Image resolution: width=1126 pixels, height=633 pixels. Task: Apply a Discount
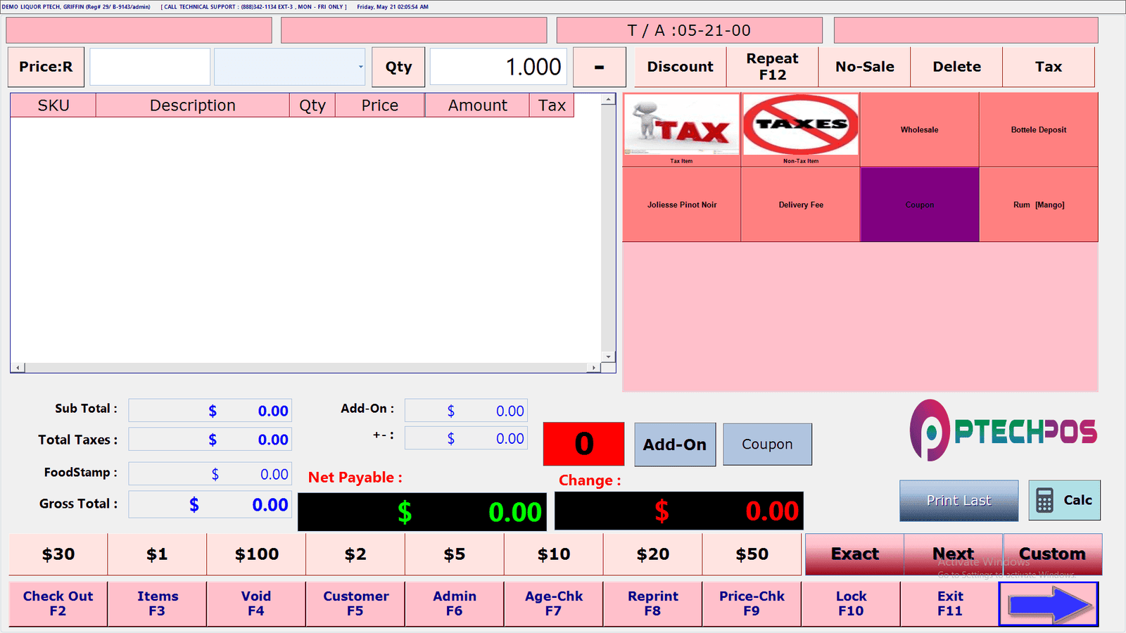(680, 67)
